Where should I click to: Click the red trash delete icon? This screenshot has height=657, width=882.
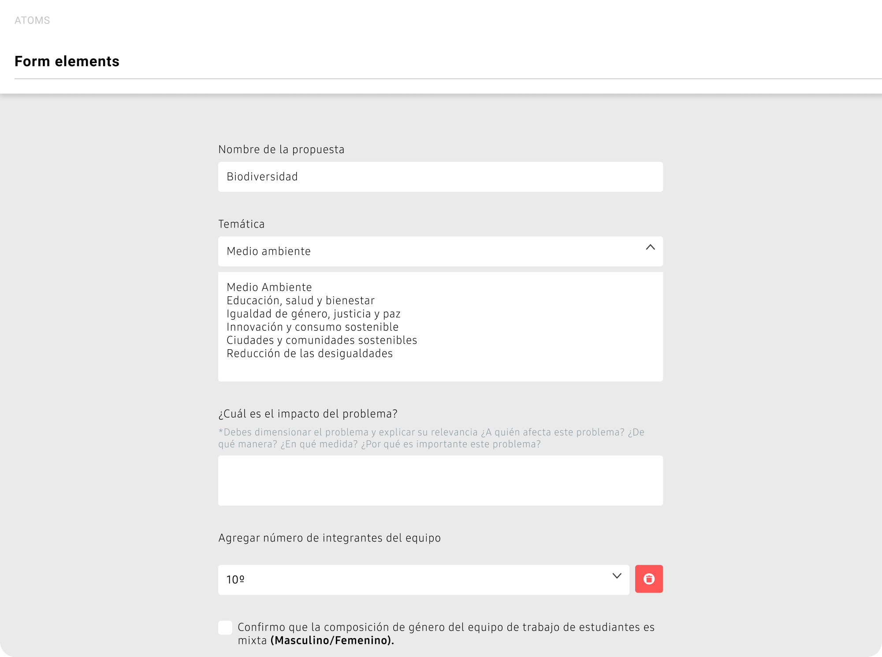pyautogui.click(x=648, y=579)
